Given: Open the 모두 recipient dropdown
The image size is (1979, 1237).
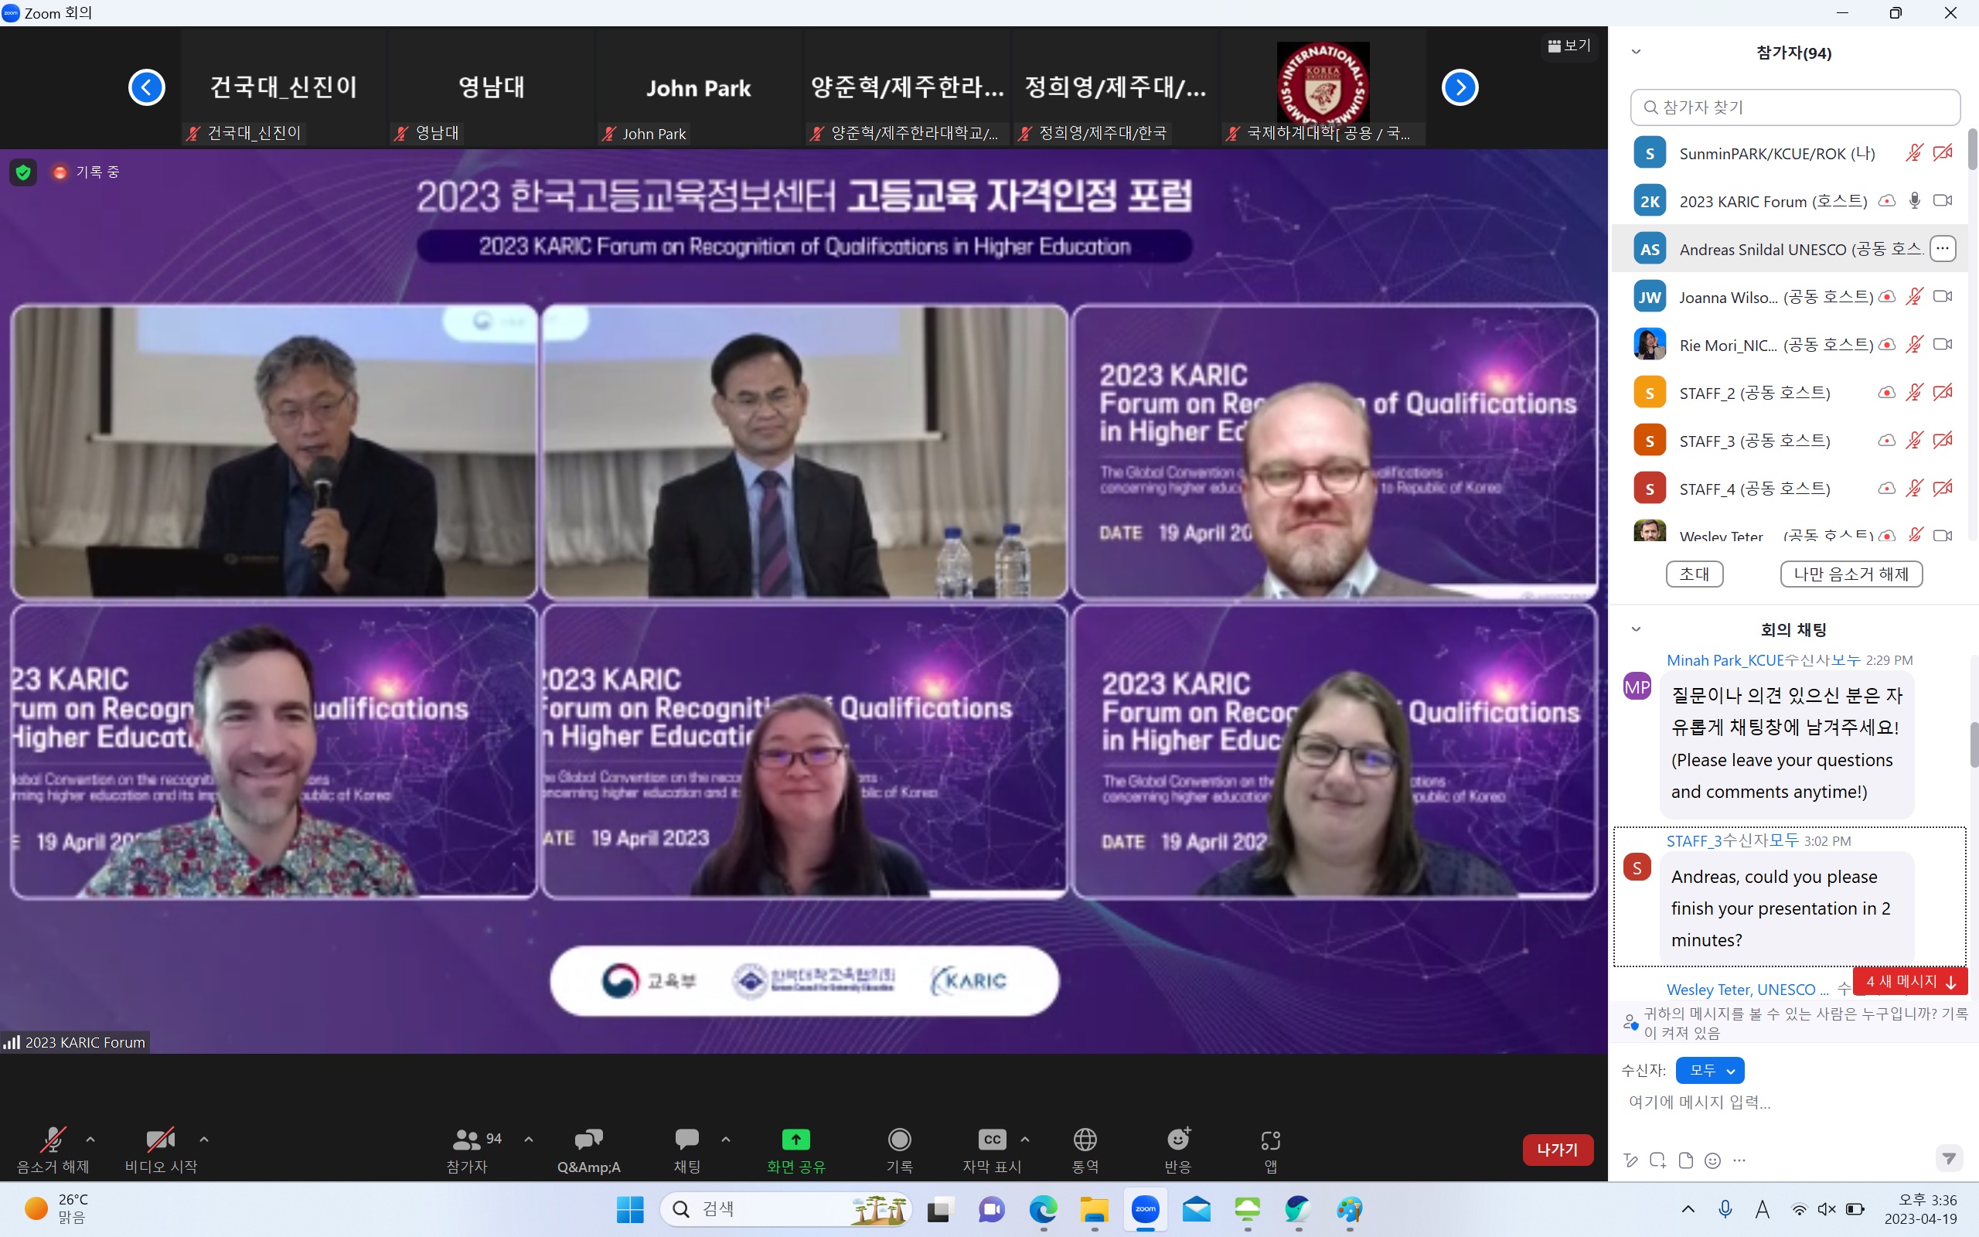Looking at the screenshot, I should [1710, 1070].
